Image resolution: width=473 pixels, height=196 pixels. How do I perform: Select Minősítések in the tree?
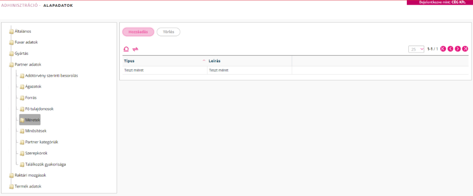coord(36,131)
